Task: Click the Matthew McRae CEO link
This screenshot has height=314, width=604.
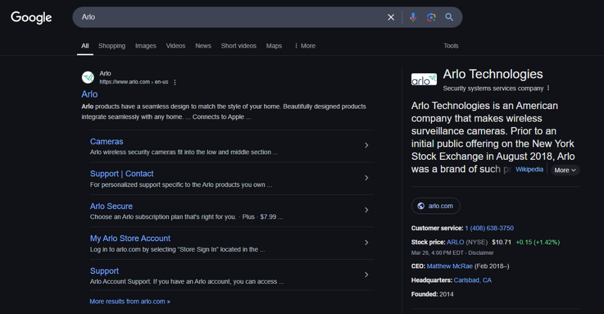Action: click(x=450, y=266)
